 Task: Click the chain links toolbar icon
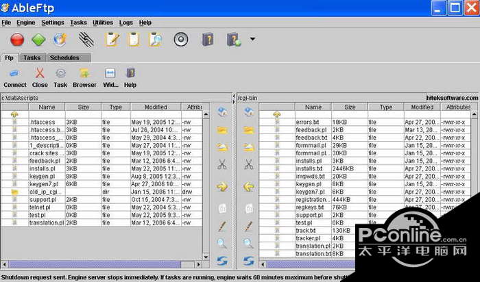(86, 40)
